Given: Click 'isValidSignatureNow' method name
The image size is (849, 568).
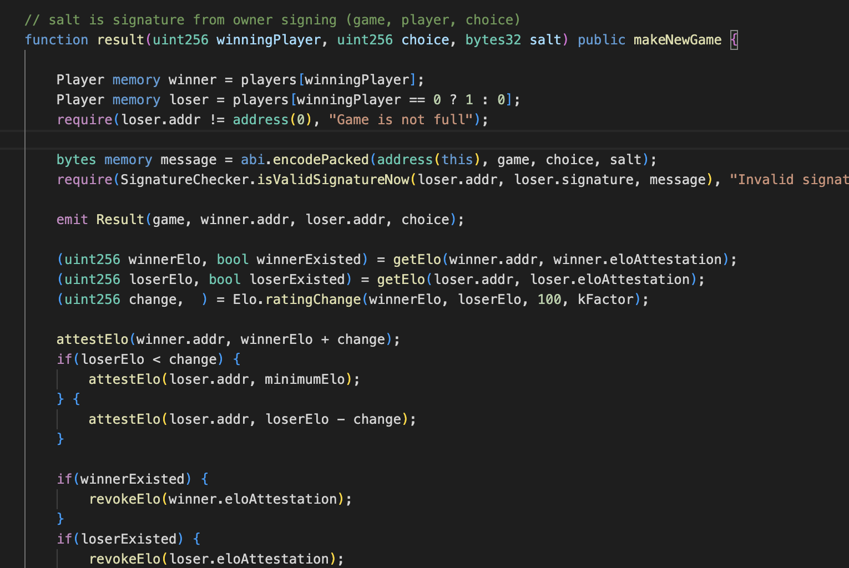Looking at the screenshot, I should click(333, 180).
